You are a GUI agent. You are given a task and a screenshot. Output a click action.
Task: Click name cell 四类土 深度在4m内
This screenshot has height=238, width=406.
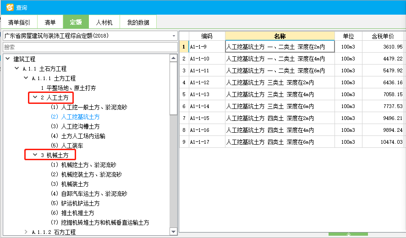[x=280, y=130]
